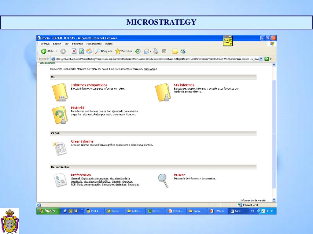Open the Archivo menu
Screen dimensions: 313x234
coord(45,44)
